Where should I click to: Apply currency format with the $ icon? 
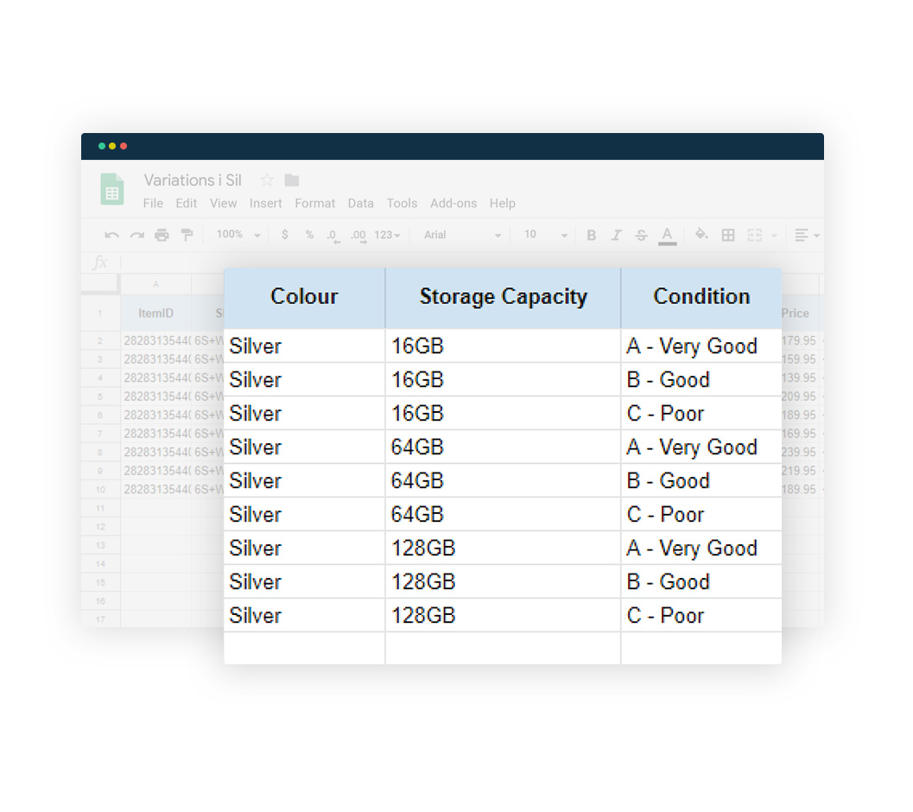click(x=284, y=234)
